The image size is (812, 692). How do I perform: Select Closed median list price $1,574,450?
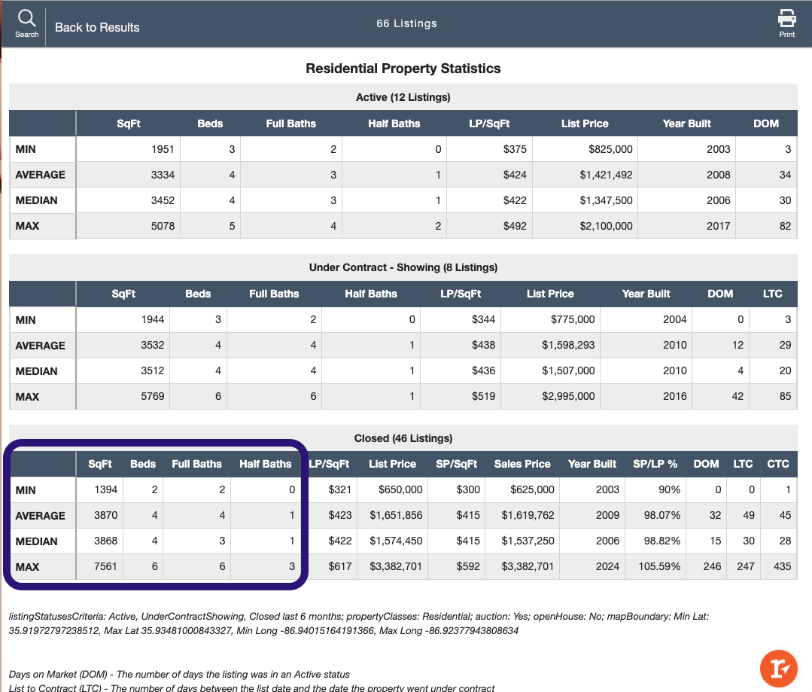click(396, 541)
